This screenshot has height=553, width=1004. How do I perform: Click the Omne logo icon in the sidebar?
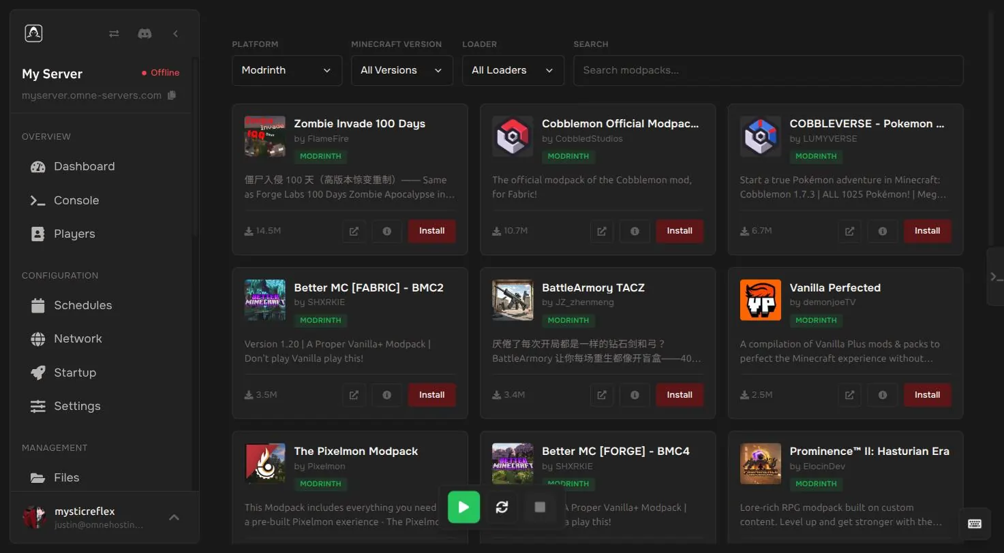point(33,33)
